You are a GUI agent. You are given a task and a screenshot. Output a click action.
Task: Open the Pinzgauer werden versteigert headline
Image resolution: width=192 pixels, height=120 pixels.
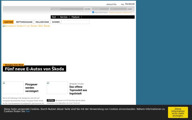click(x=32, y=88)
